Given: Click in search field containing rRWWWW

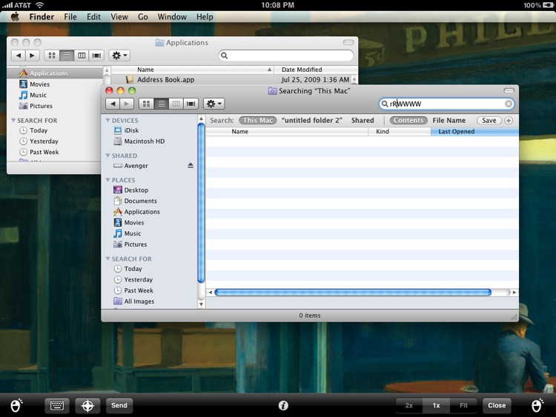Looking at the screenshot, I should pos(446,104).
